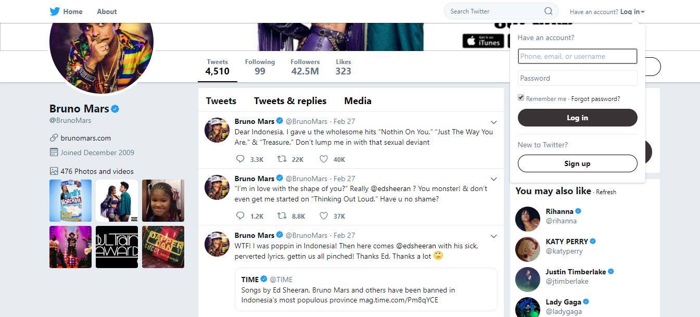The image size is (700, 317).
Task: Click the black Log in button
Action: [578, 118]
